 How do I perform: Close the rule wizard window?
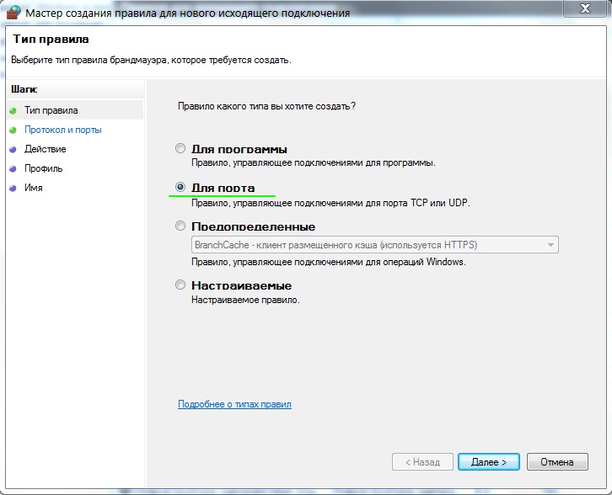[585, 8]
